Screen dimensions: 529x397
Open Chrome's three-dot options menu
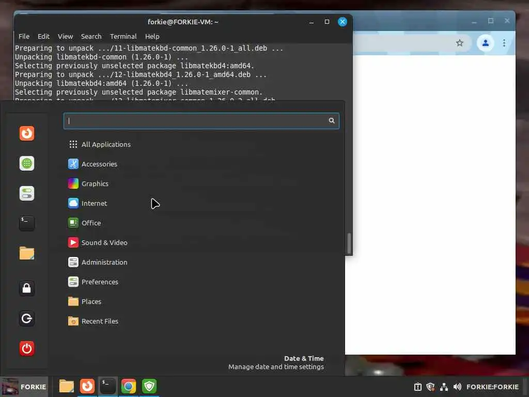tap(504, 43)
